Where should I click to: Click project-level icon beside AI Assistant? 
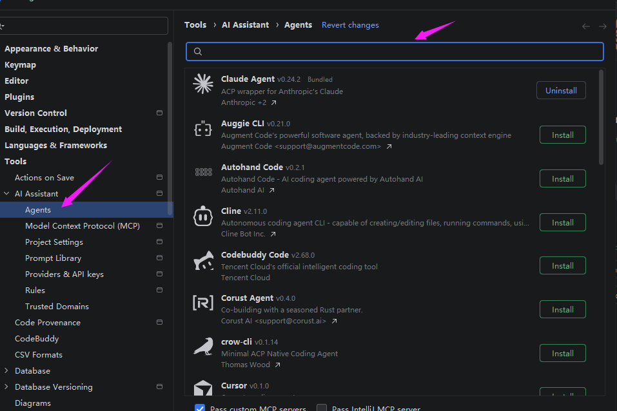tap(159, 193)
